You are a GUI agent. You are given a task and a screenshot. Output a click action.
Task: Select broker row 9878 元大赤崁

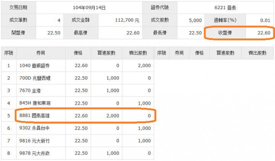78,153
